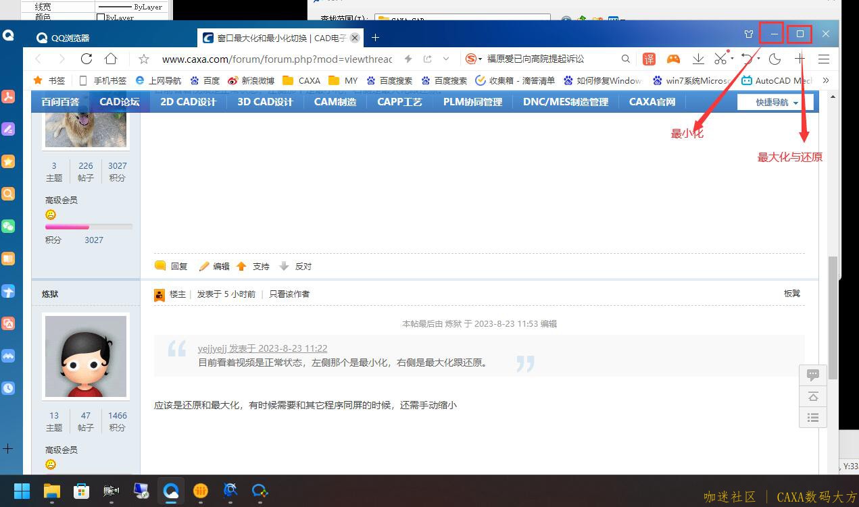
Task: Open the address bar dropdown arrow
Action: (x=446, y=59)
